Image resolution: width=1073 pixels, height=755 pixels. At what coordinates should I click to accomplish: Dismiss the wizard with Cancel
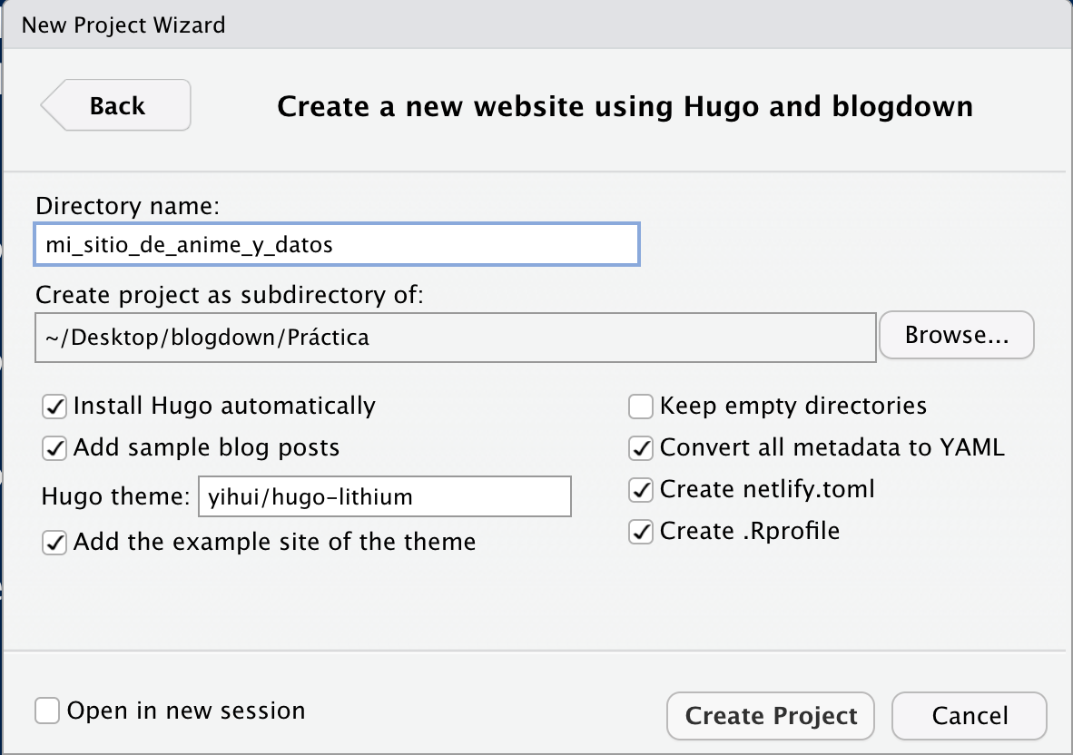970,716
